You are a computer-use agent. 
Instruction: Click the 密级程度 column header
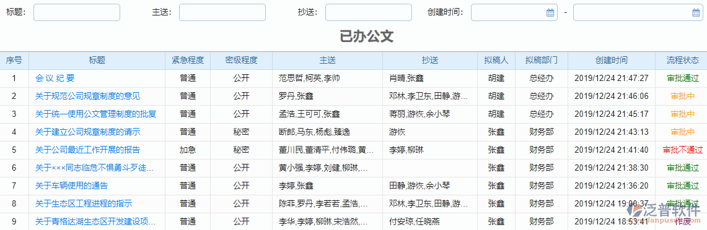click(x=241, y=61)
